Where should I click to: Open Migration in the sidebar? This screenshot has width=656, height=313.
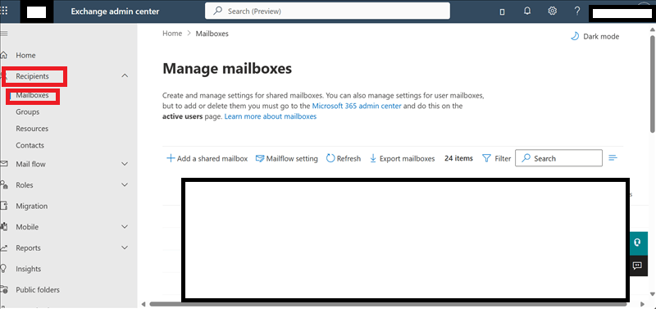pos(31,206)
